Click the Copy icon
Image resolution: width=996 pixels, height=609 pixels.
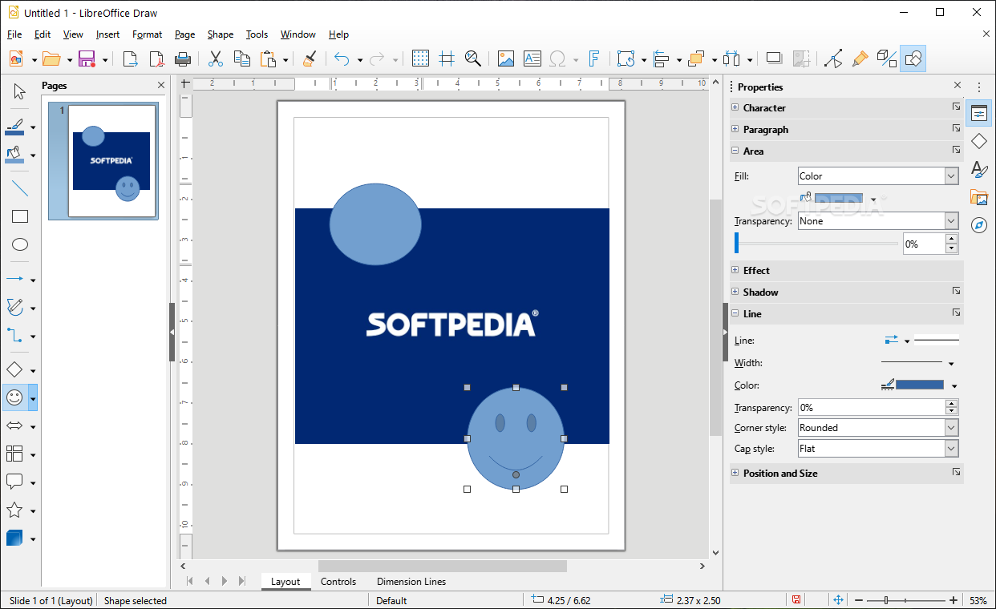pyautogui.click(x=241, y=58)
